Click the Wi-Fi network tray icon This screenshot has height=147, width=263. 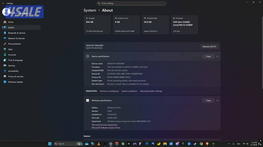click(x=244, y=144)
